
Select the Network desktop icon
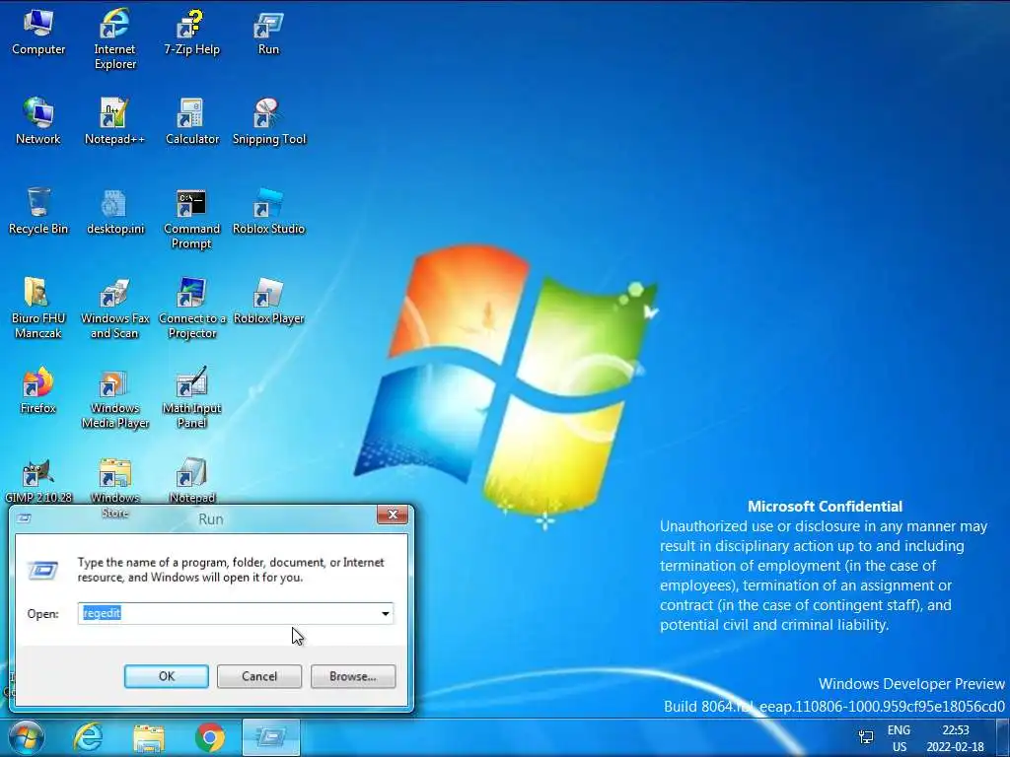38,121
